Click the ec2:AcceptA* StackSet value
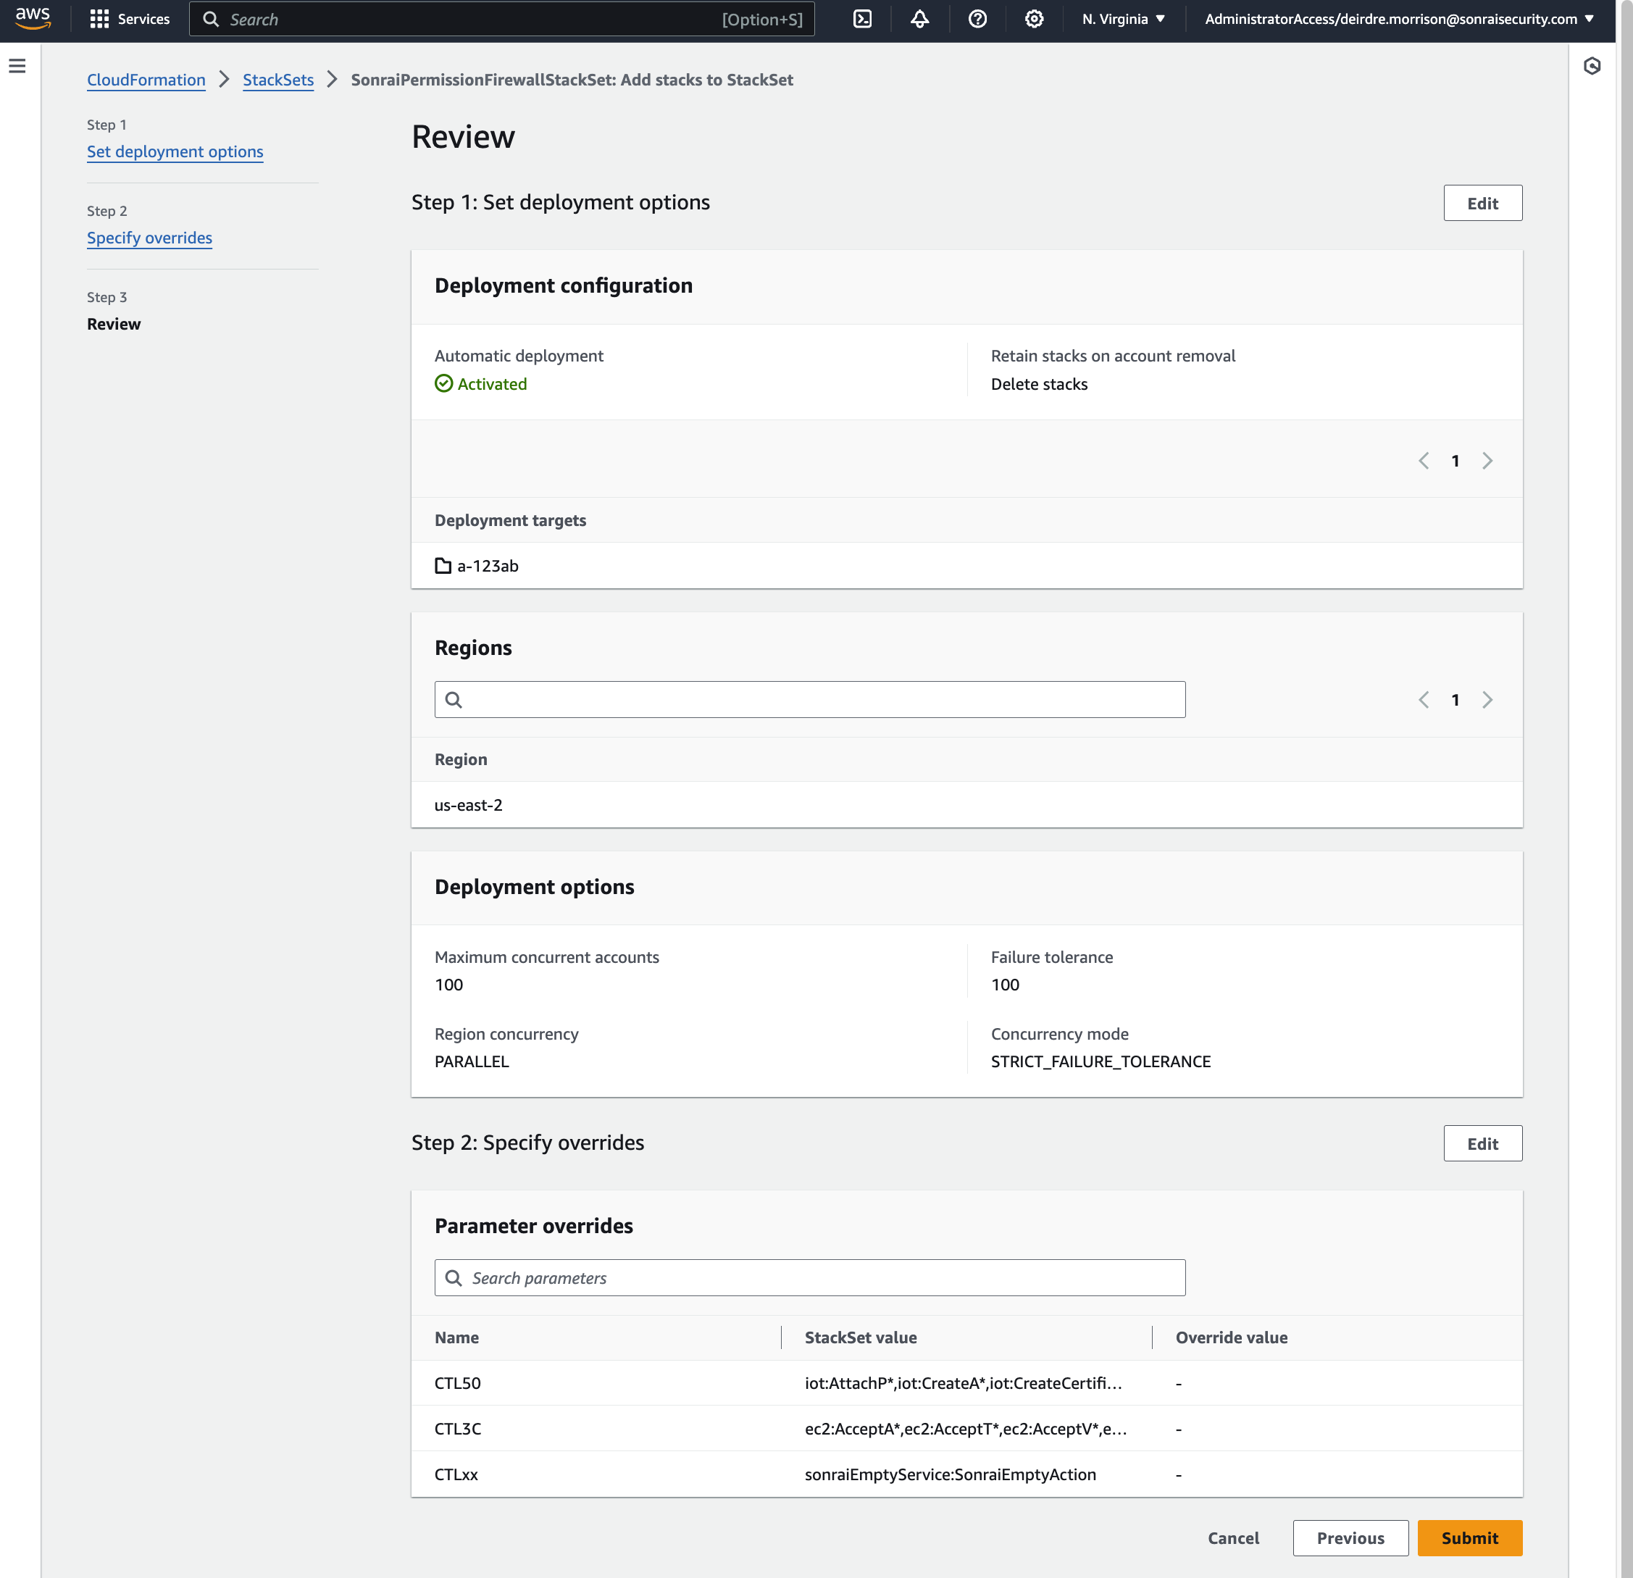Screen dimensions: 1633x1578 tap(966, 1429)
